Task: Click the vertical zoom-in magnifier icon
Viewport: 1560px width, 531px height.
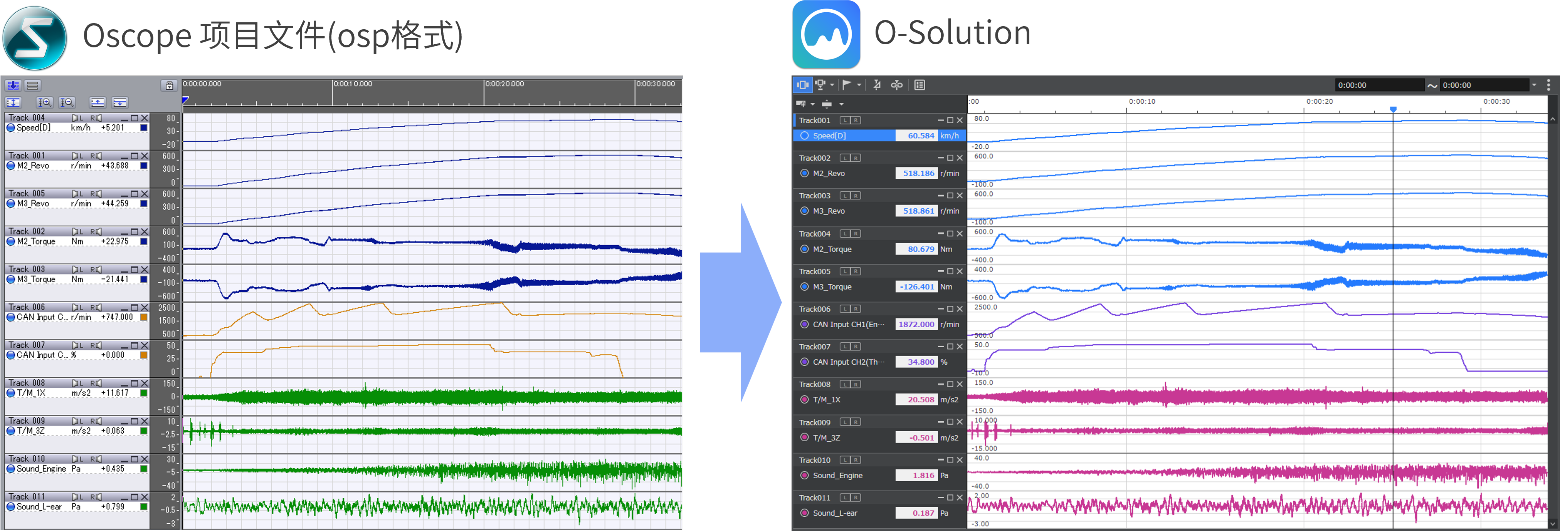Action: [x=44, y=102]
